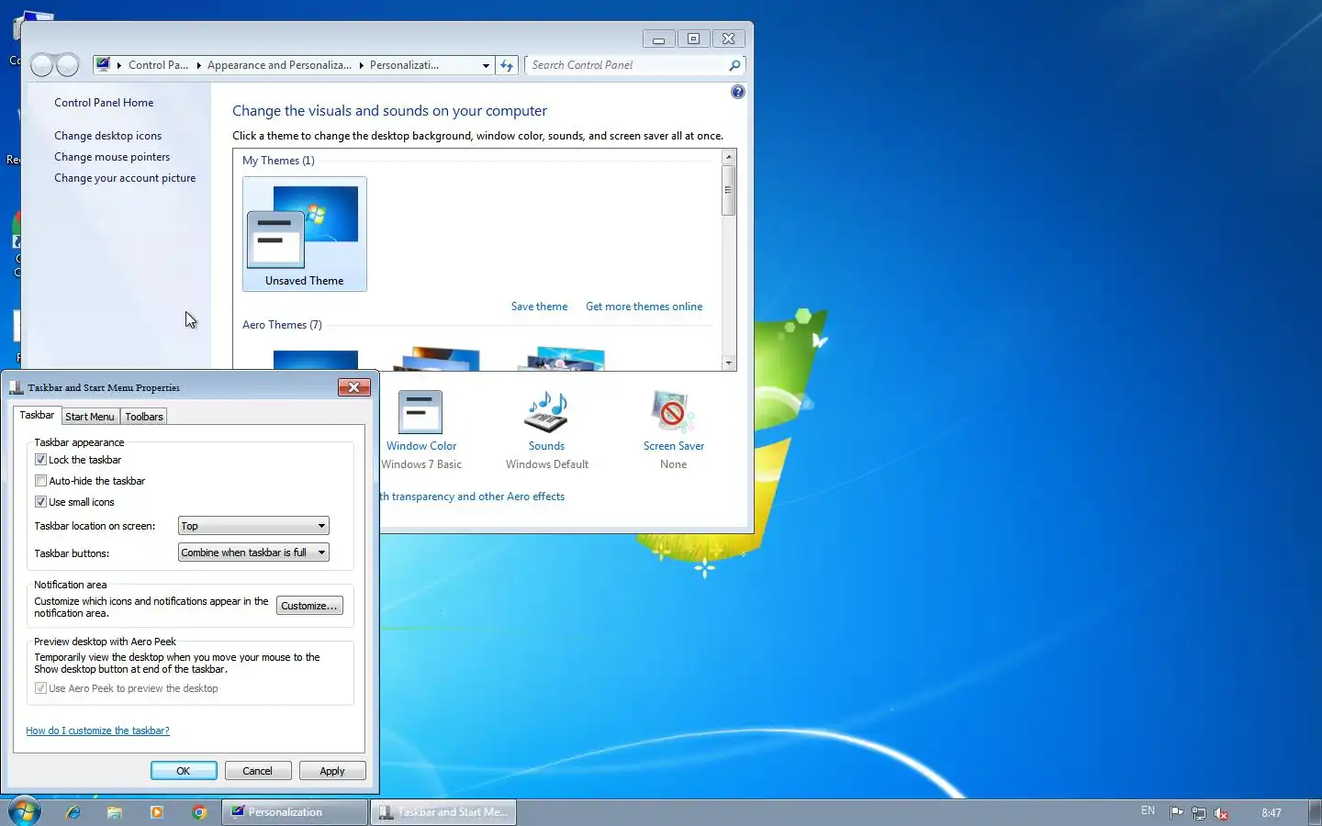Open Sounds settings icon
This screenshot has width=1322, height=826.
(546, 411)
